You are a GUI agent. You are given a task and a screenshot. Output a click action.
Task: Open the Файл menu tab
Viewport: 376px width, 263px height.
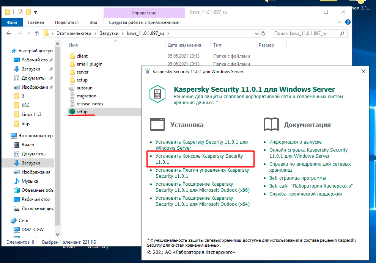coord(12,22)
